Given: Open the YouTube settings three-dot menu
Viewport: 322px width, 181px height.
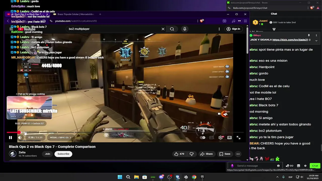Looking at the screenshot, I should 219,29.
